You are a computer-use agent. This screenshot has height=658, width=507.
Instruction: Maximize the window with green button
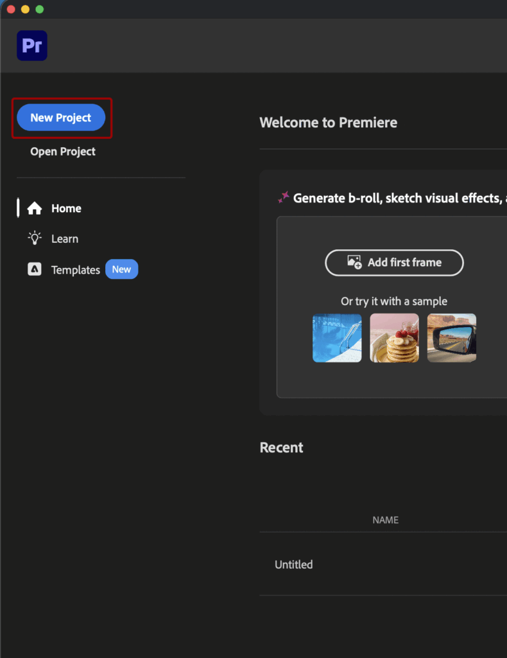[40, 9]
